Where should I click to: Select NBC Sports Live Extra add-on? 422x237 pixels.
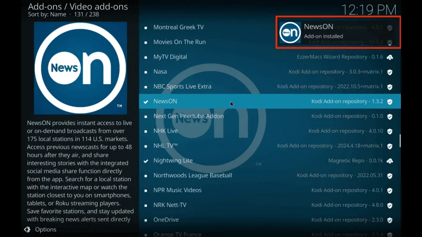[182, 86]
